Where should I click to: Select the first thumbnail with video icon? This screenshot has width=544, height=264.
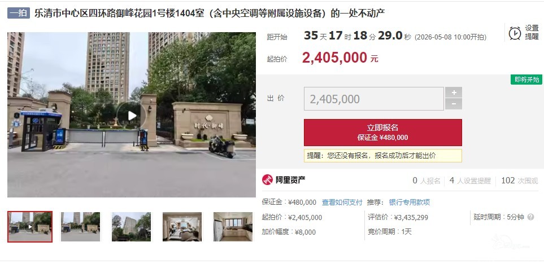click(30, 227)
